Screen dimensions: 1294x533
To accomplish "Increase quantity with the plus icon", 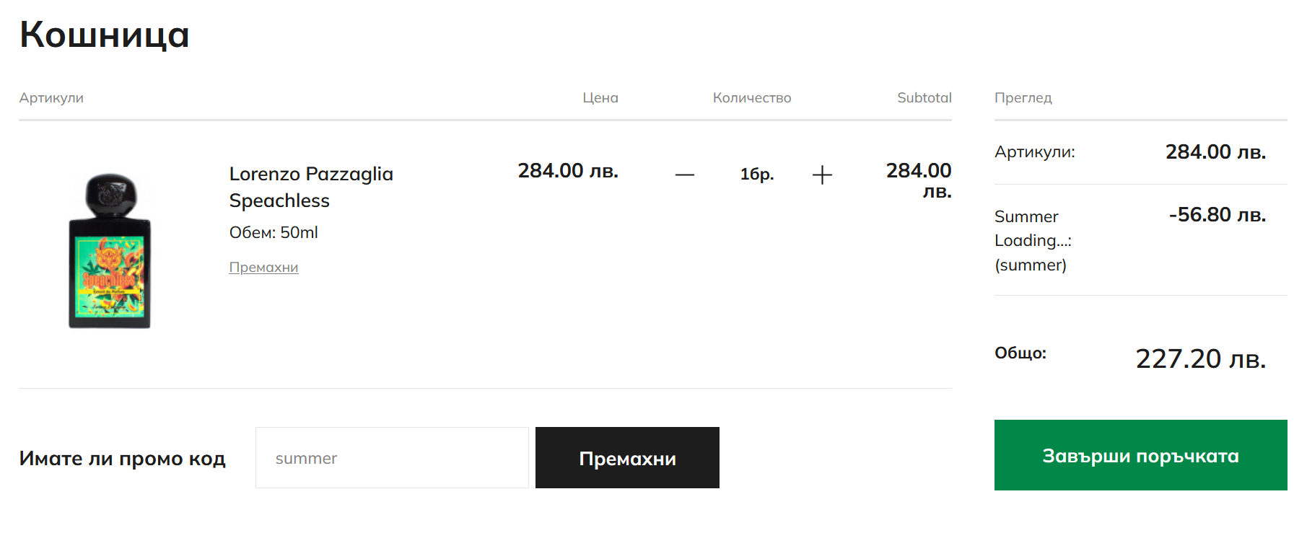I will [x=822, y=175].
